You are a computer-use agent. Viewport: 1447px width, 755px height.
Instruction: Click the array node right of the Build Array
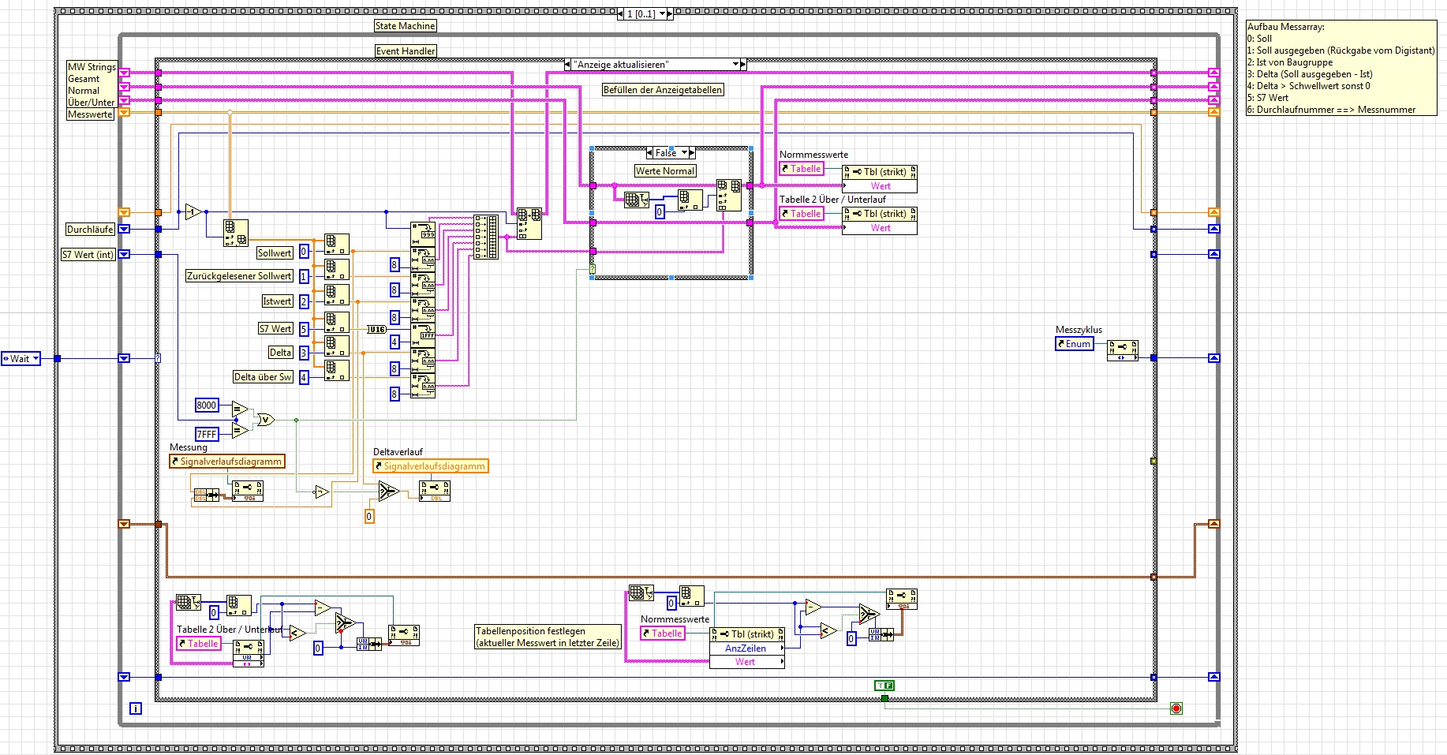(529, 224)
